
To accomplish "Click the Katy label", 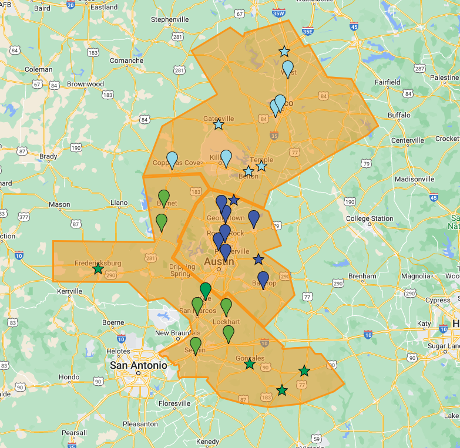I will [x=424, y=324].
